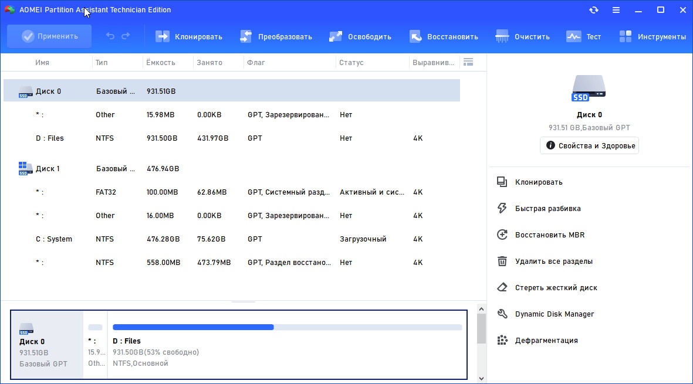Click the trash bin icon
693x384 pixels.
point(502,261)
